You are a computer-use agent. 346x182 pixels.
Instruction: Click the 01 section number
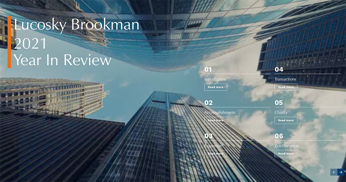point(208,70)
